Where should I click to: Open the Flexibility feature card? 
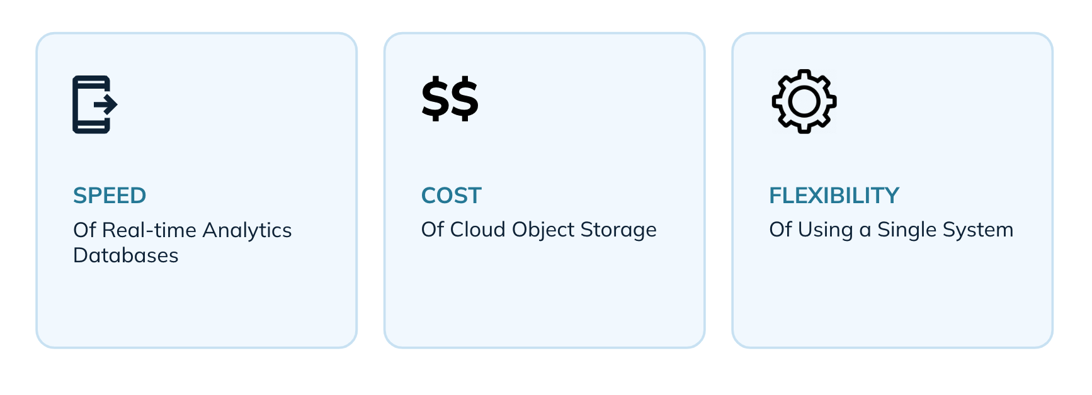(x=892, y=190)
